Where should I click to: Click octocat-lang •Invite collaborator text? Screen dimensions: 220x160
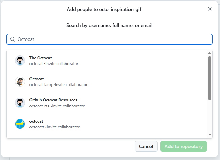[x=58, y=85]
